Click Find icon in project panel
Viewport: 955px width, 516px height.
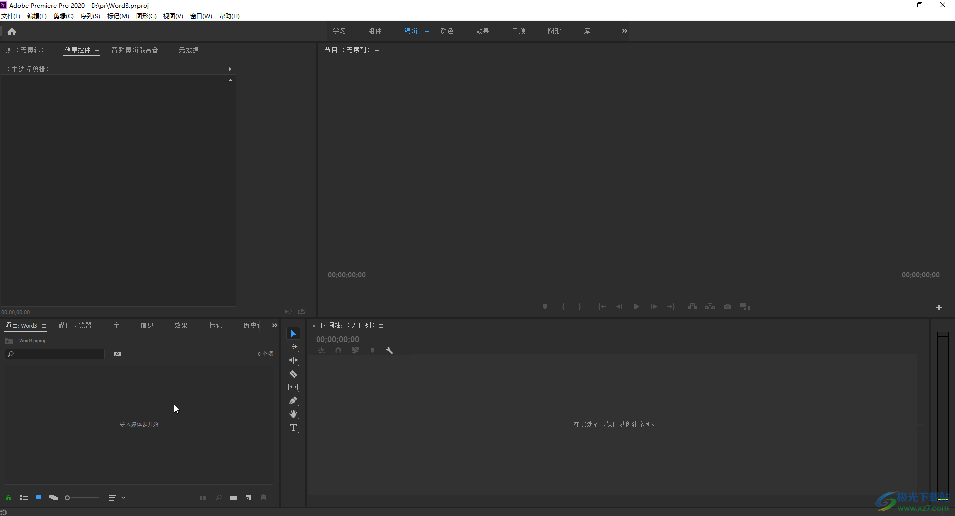tap(218, 498)
